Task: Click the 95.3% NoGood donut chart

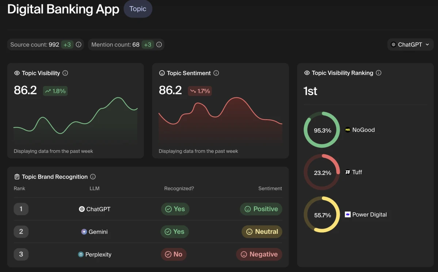Action: [322, 129]
